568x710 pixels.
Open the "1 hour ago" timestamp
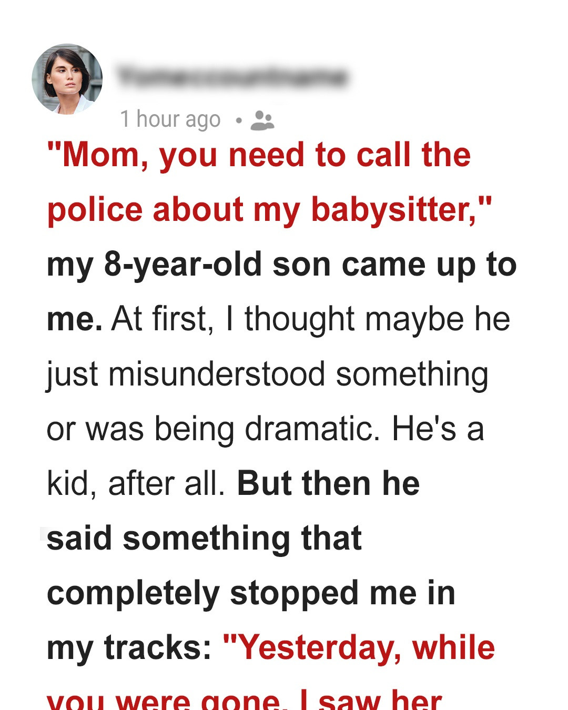coord(170,119)
